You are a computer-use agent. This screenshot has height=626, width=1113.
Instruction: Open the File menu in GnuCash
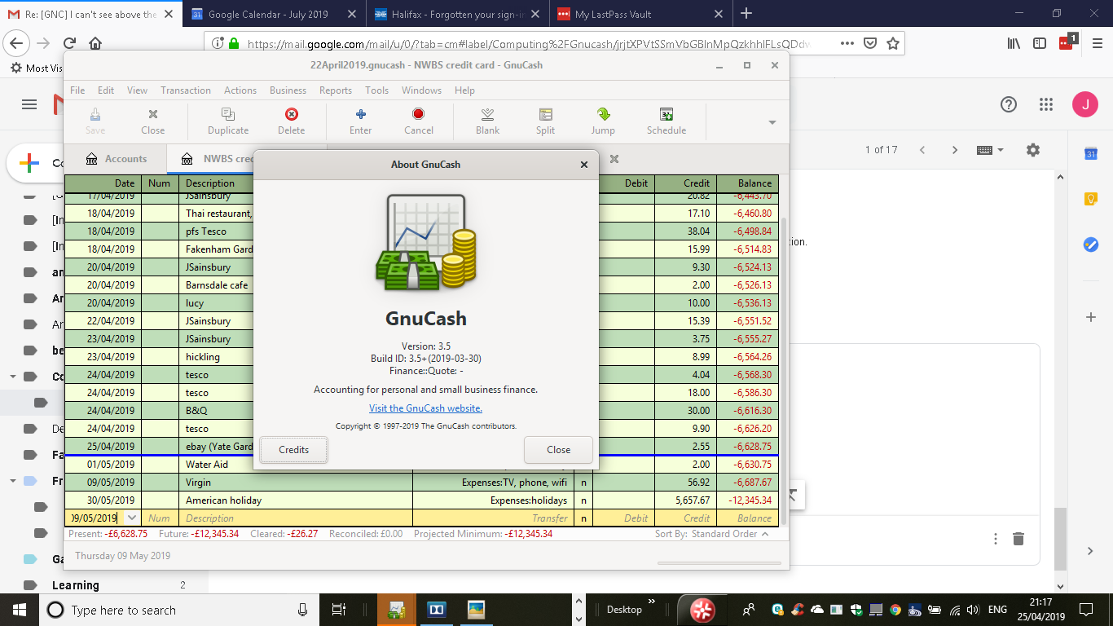[77, 90]
